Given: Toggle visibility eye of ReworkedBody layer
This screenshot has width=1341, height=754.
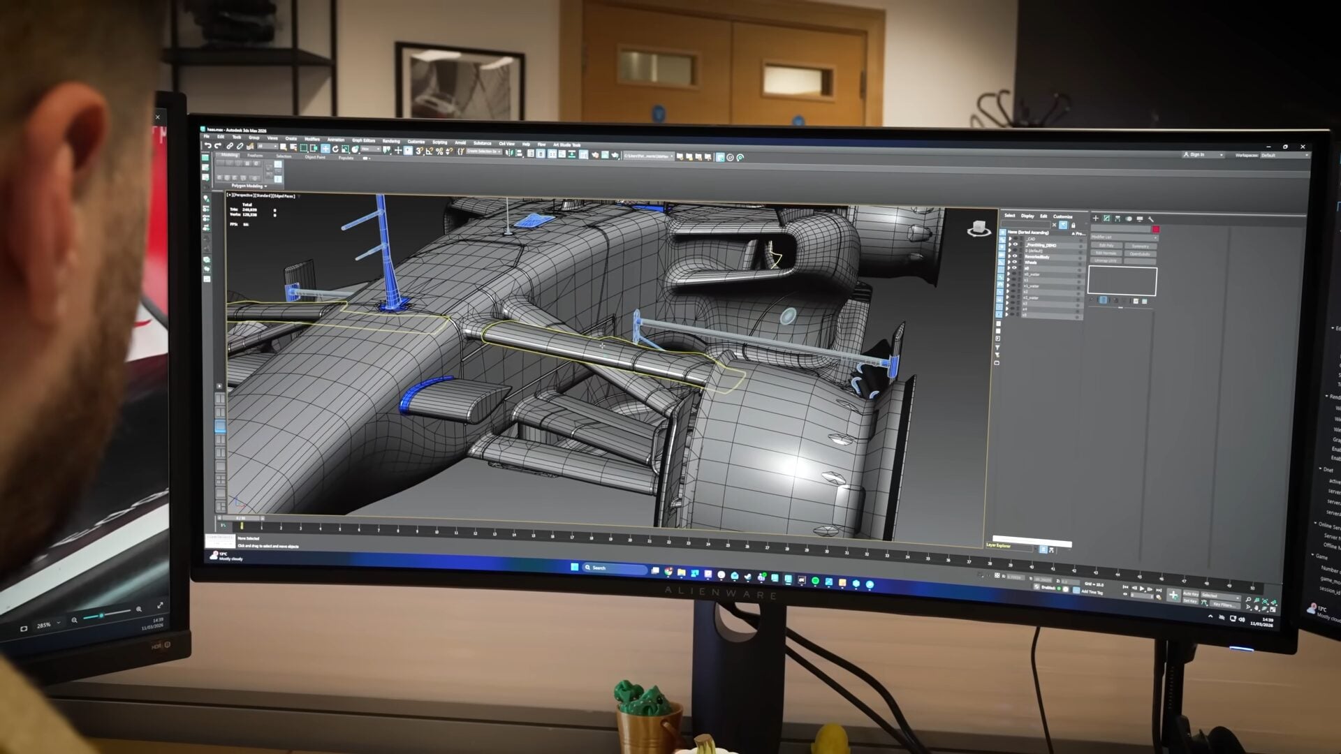Looking at the screenshot, I should 1015,256.
